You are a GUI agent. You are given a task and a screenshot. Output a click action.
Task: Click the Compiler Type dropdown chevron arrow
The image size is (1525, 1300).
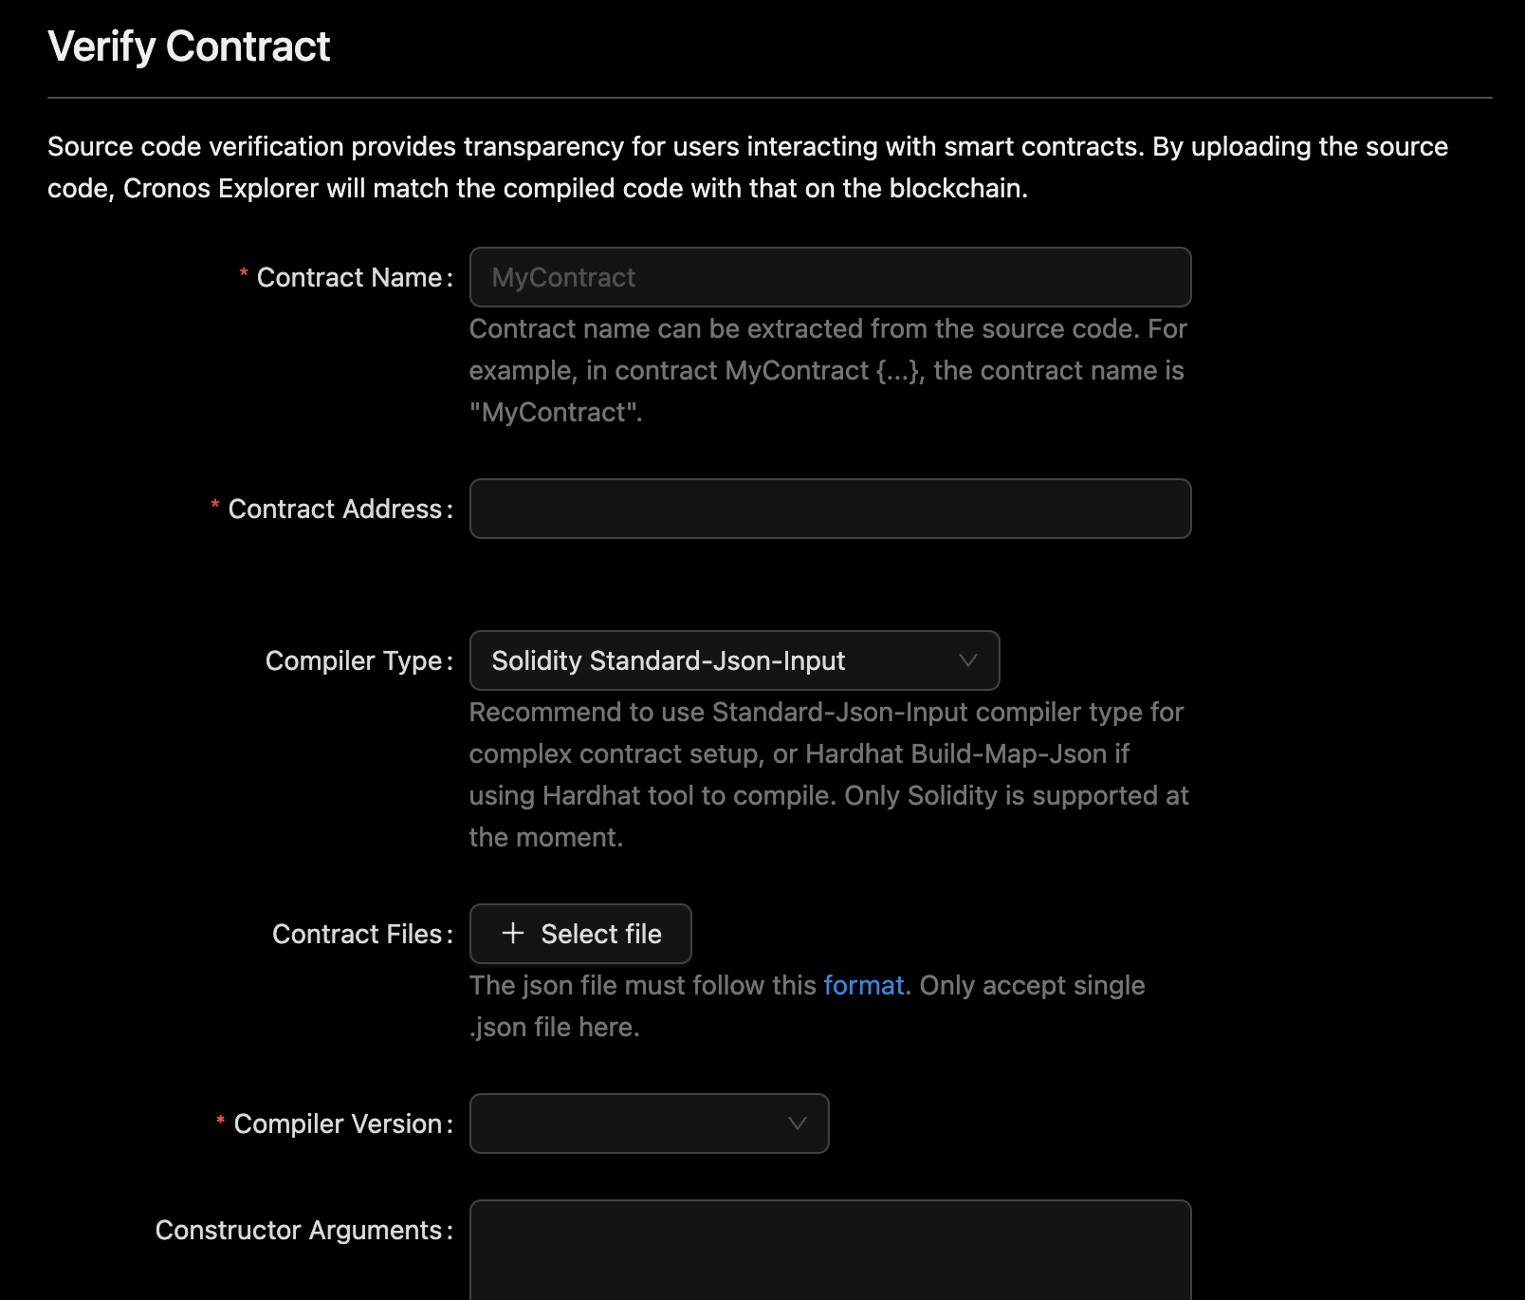pyautogui.click(x=967, y=660)
